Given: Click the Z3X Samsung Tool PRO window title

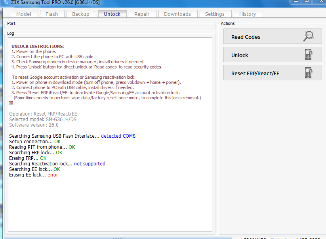Looking at the screenshot, I should [55, 2].
